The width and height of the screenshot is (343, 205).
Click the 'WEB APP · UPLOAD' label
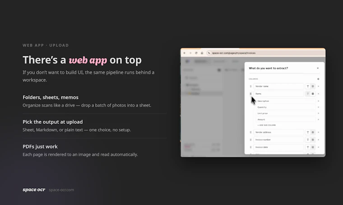point(46,45)
